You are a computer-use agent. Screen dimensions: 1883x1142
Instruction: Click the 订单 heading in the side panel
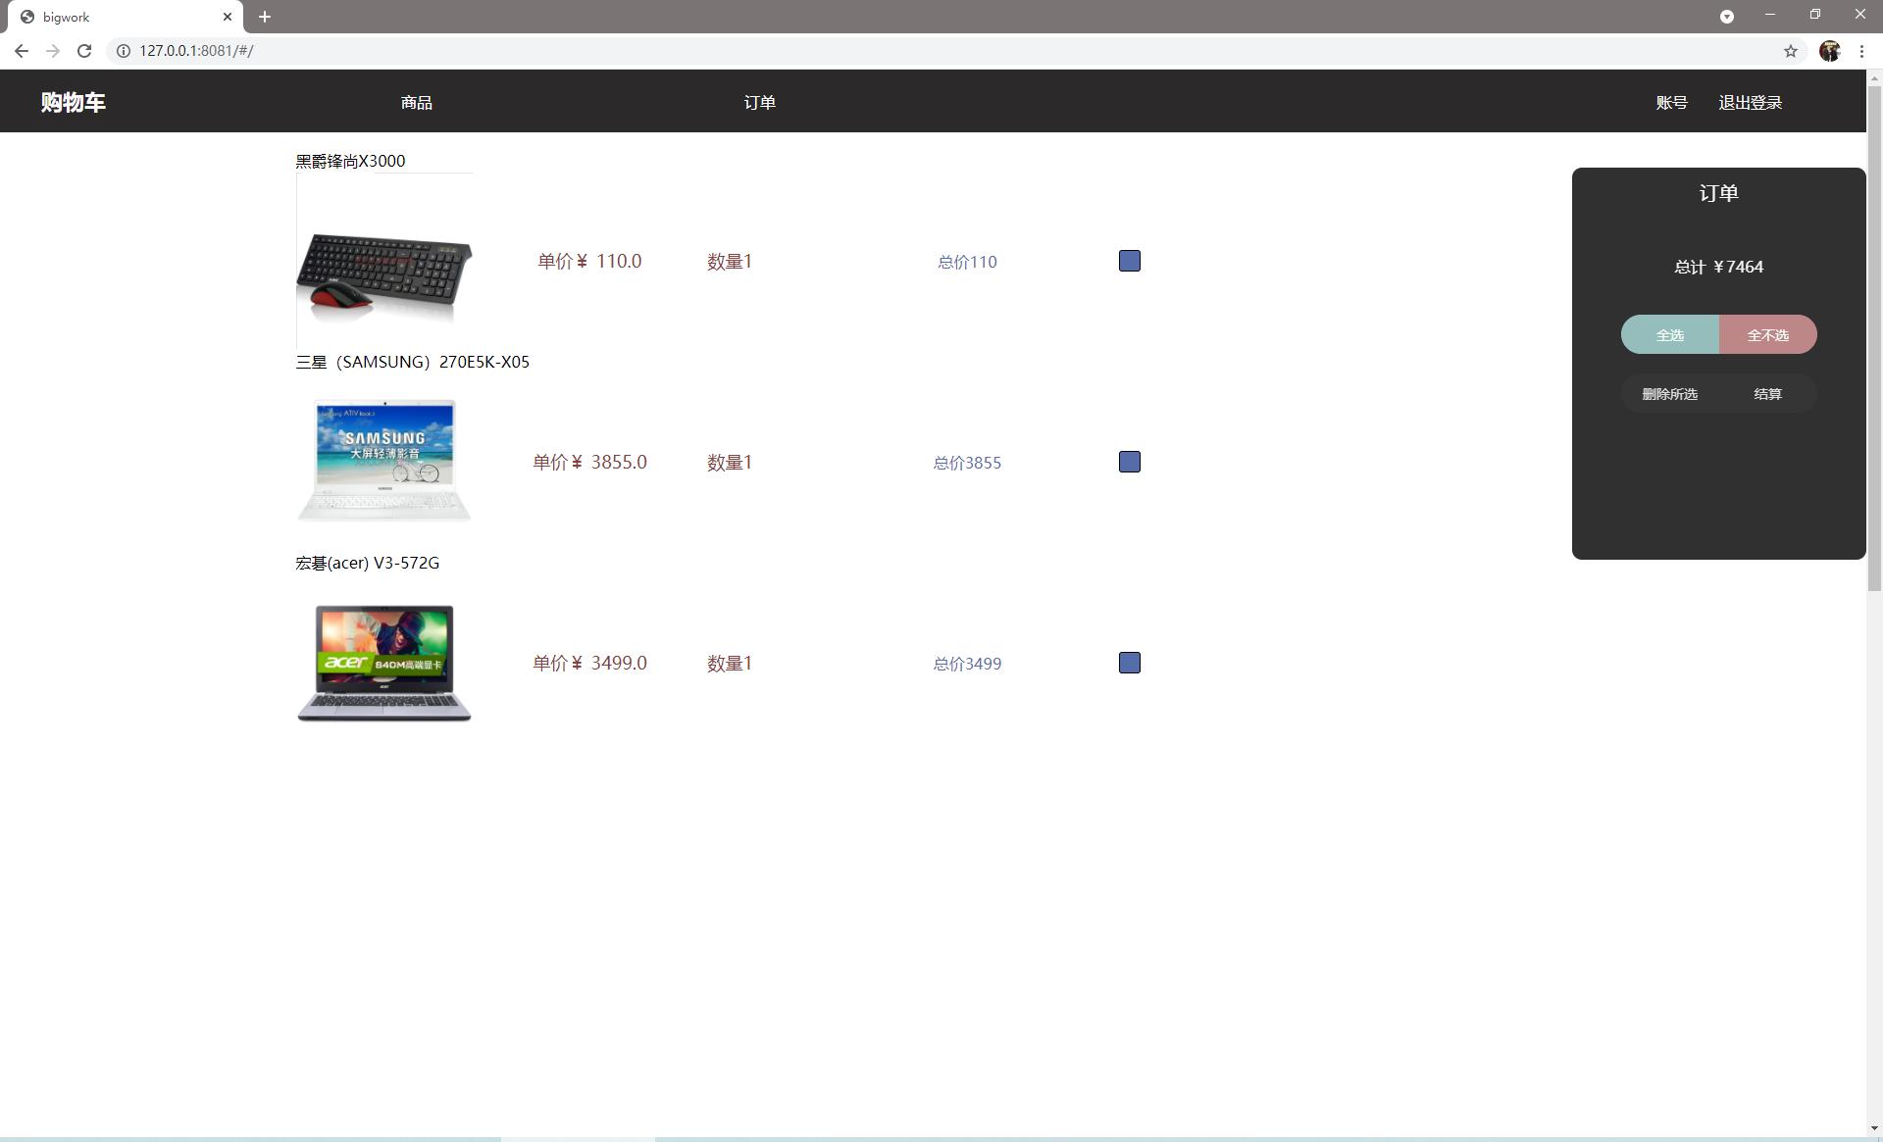coord(1718,193)
